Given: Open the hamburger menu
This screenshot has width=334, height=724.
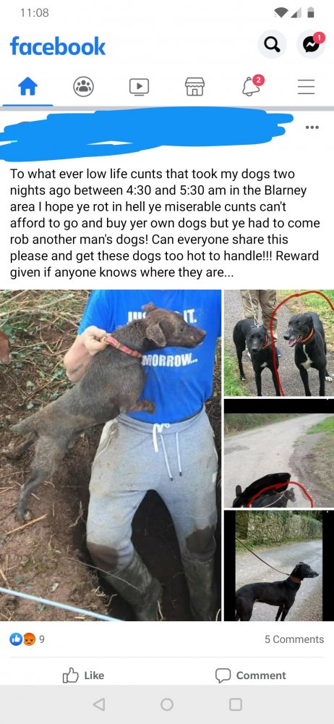Looking at the screenshot, I should [x=306, y=86].
